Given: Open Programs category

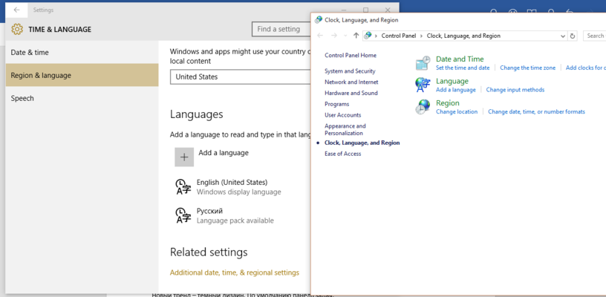Looking at the screenshot, I should point(336,104).
